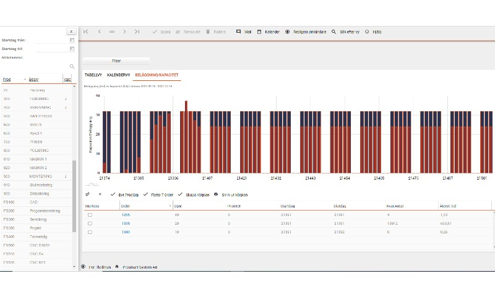Switch to TABELLVY tab
This screenshot has width=495, height=284.
coord(93,75)
